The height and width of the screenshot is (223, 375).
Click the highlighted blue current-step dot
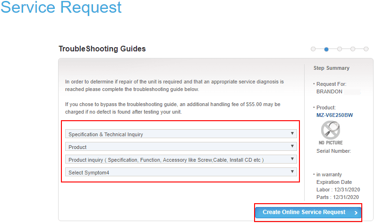pos(326,49)
